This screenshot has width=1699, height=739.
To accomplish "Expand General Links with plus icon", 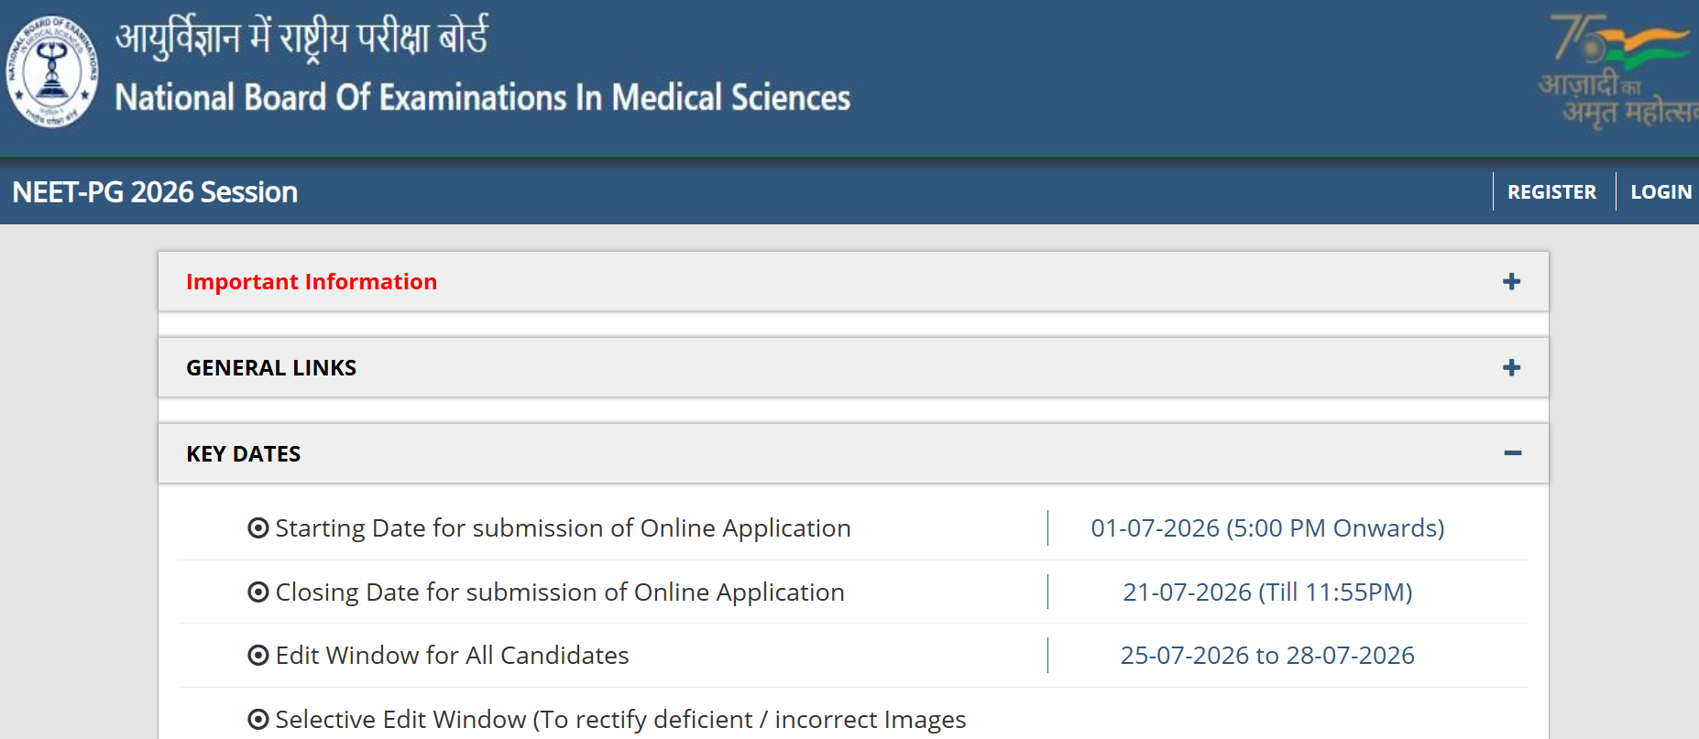I will (1512, 367).
